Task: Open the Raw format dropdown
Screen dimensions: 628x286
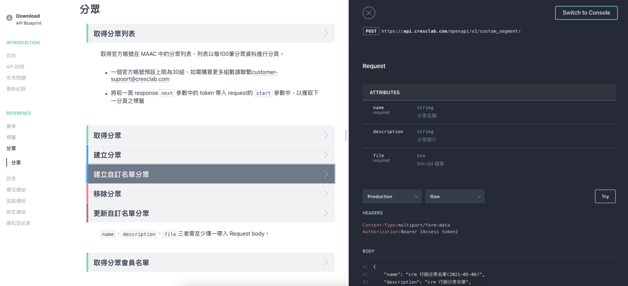Action: pos(455,196)
